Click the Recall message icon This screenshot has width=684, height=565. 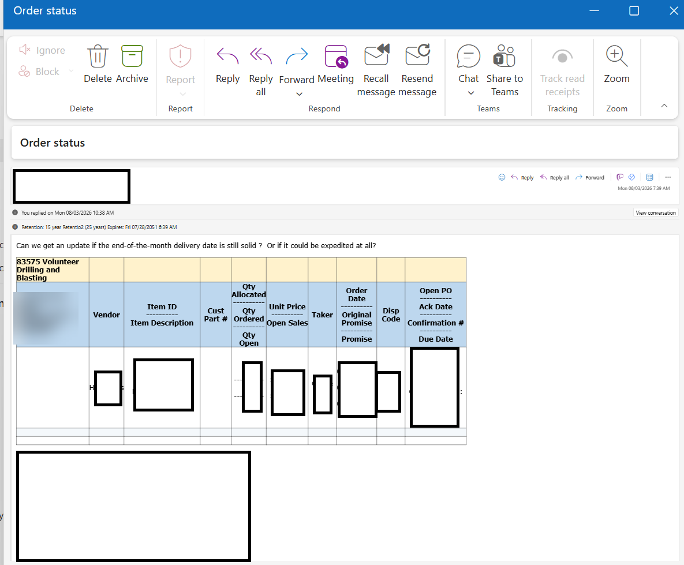click(x=376, y=56)
